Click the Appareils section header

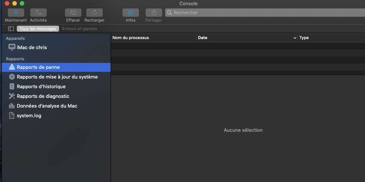15,38
